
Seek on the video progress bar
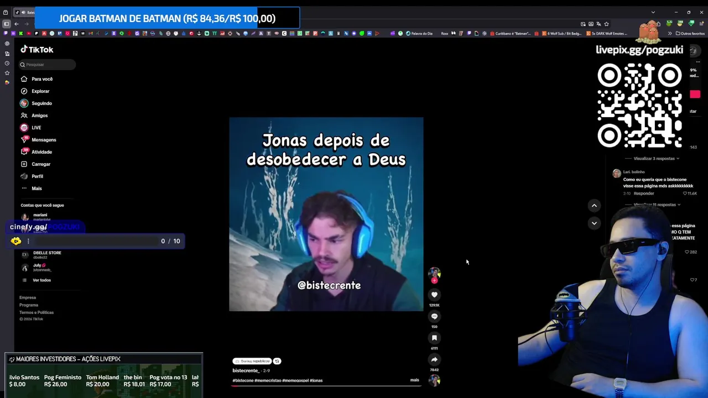pyautogui.click(x=326, y=385)
